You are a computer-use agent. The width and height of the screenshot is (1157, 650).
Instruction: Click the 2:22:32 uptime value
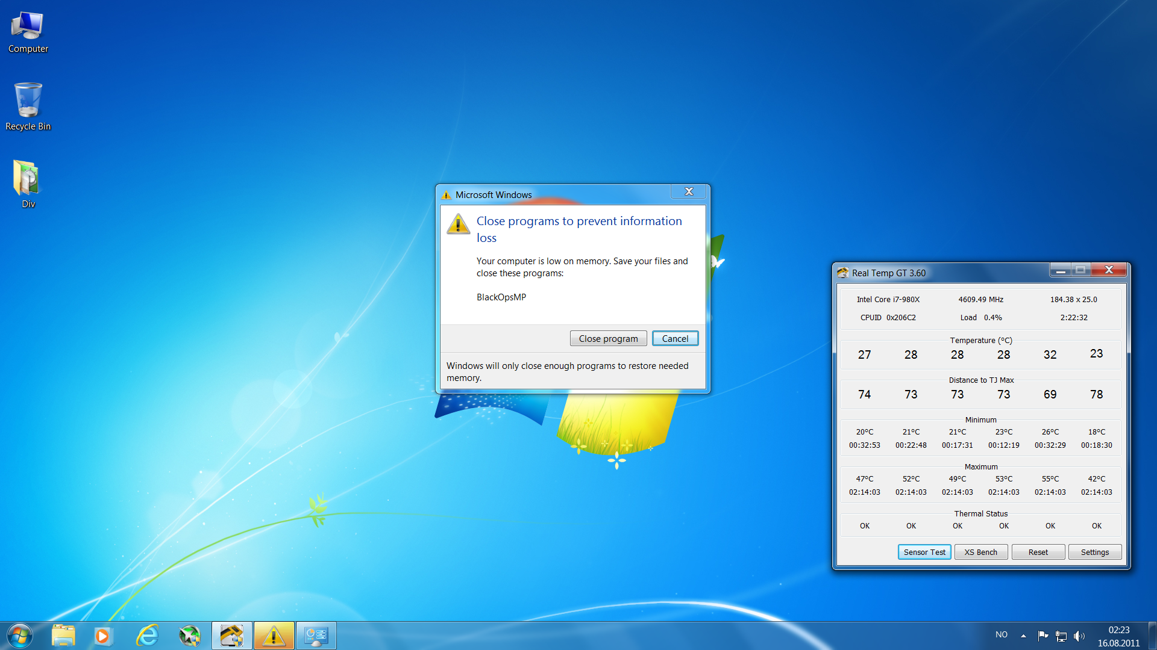[1074, 318]
